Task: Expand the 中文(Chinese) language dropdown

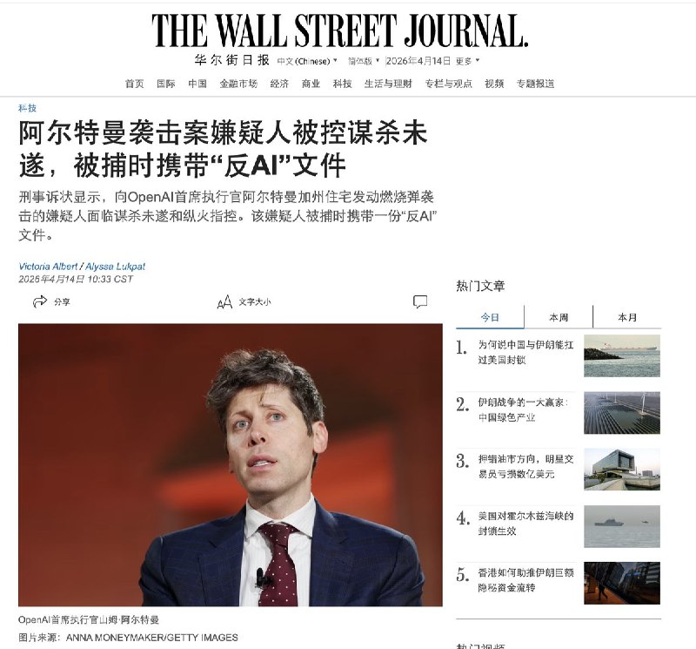Action: pyautogui.click(x=307, y=61)
